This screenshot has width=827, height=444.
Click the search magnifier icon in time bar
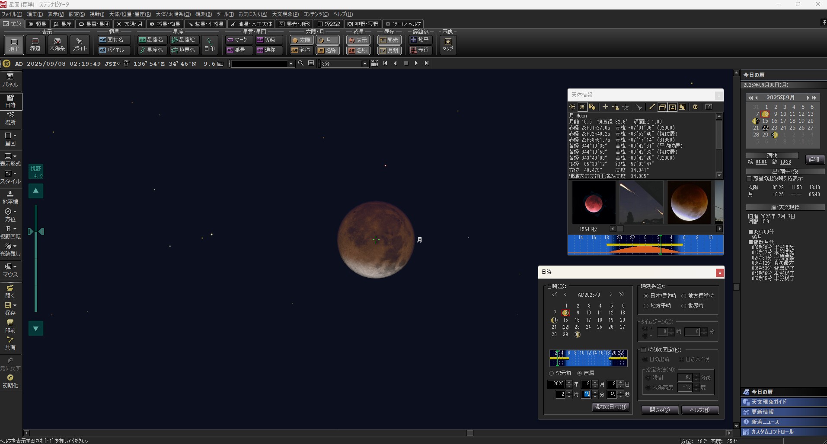(x=301, y=63)
